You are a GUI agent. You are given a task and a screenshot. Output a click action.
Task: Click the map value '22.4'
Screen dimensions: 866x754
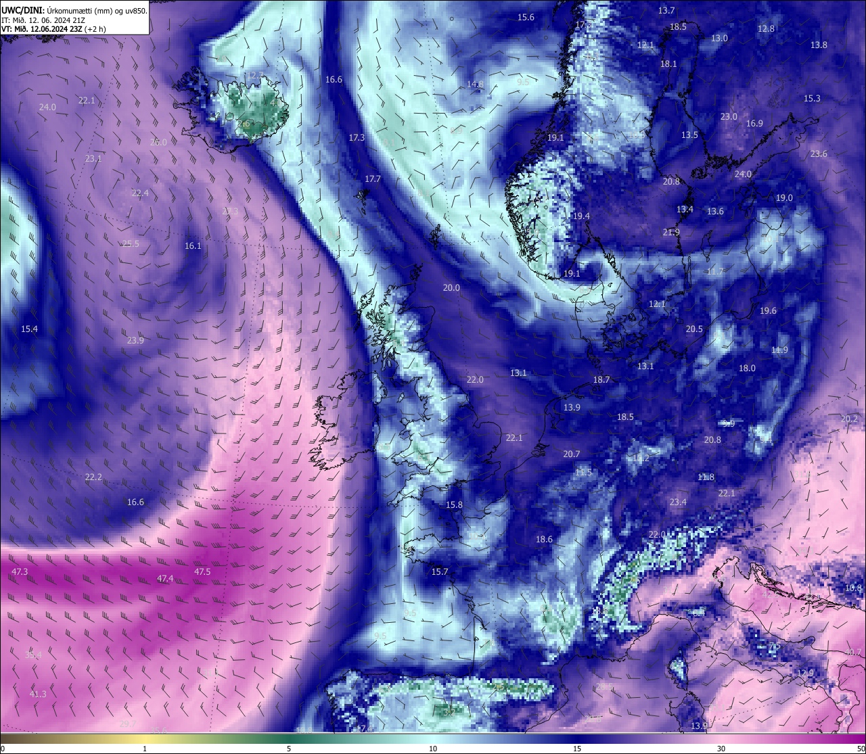[140, 193]
